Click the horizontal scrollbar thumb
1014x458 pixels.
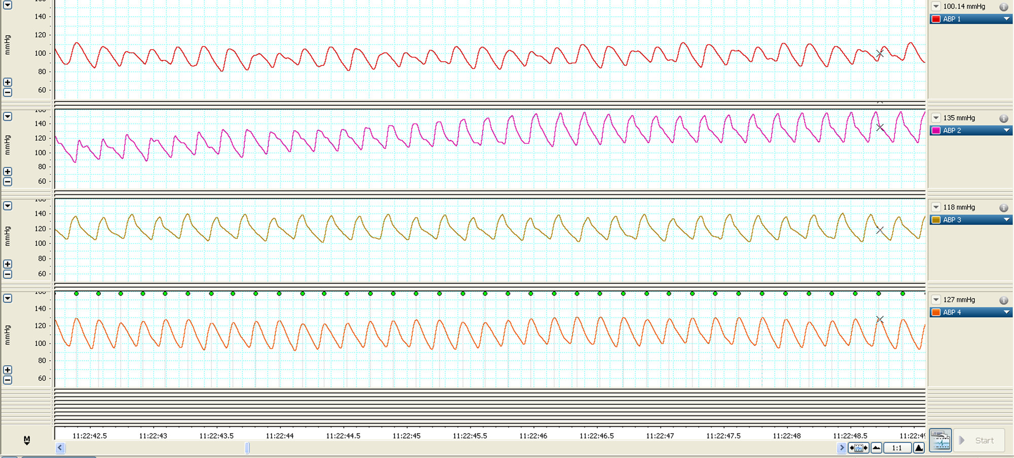(247, 448)
